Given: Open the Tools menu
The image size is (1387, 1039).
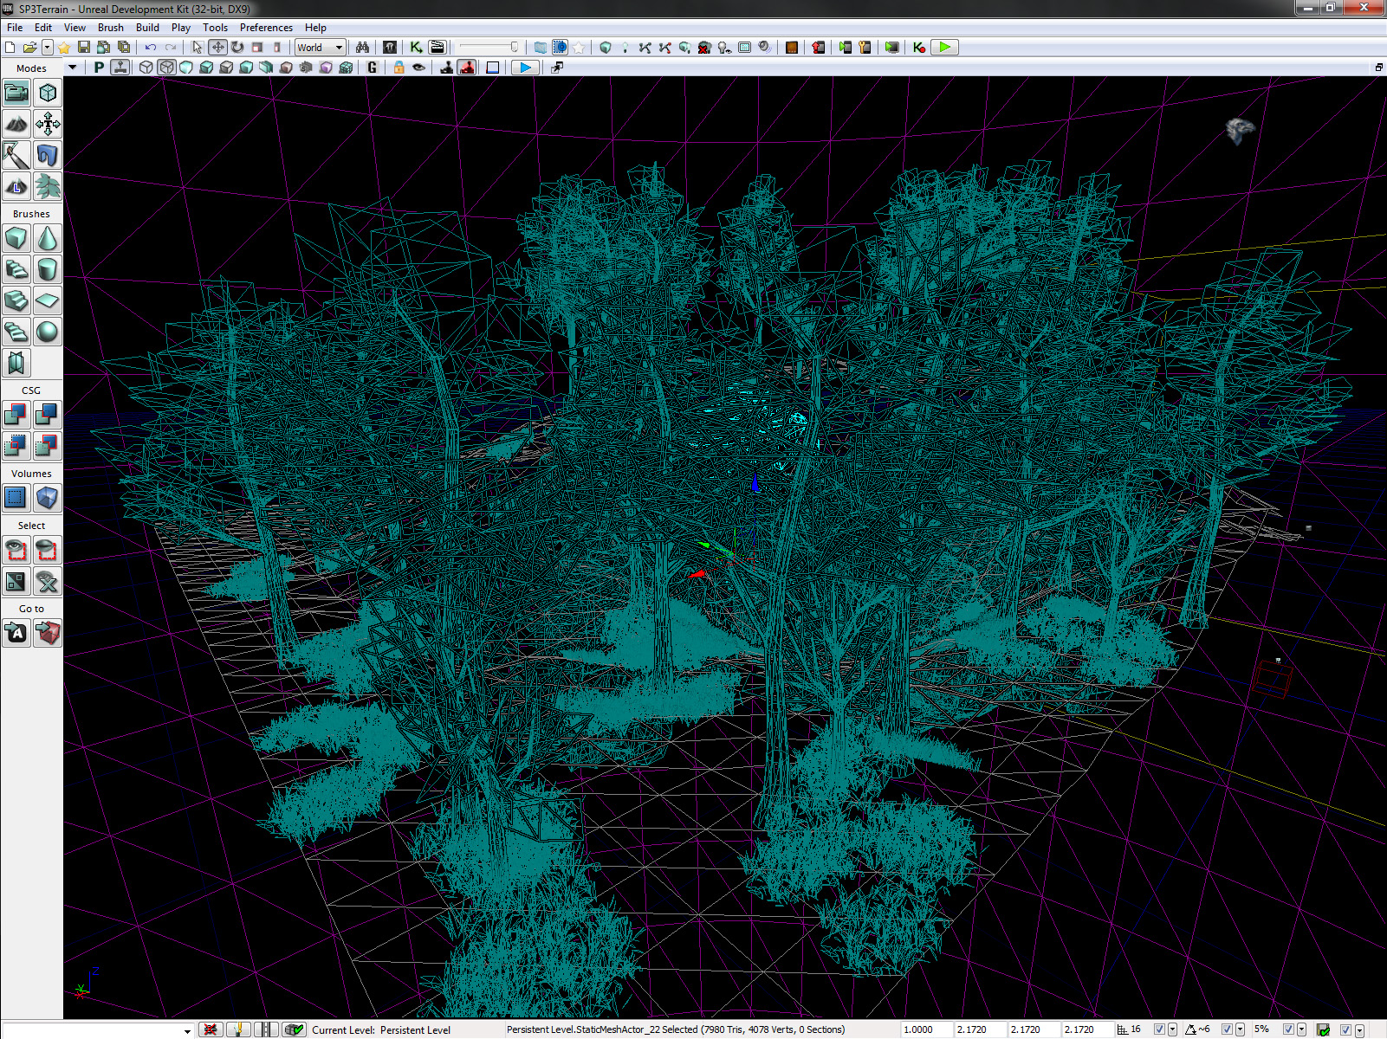Looking at the screenshot, I should (x=215, y=28).
